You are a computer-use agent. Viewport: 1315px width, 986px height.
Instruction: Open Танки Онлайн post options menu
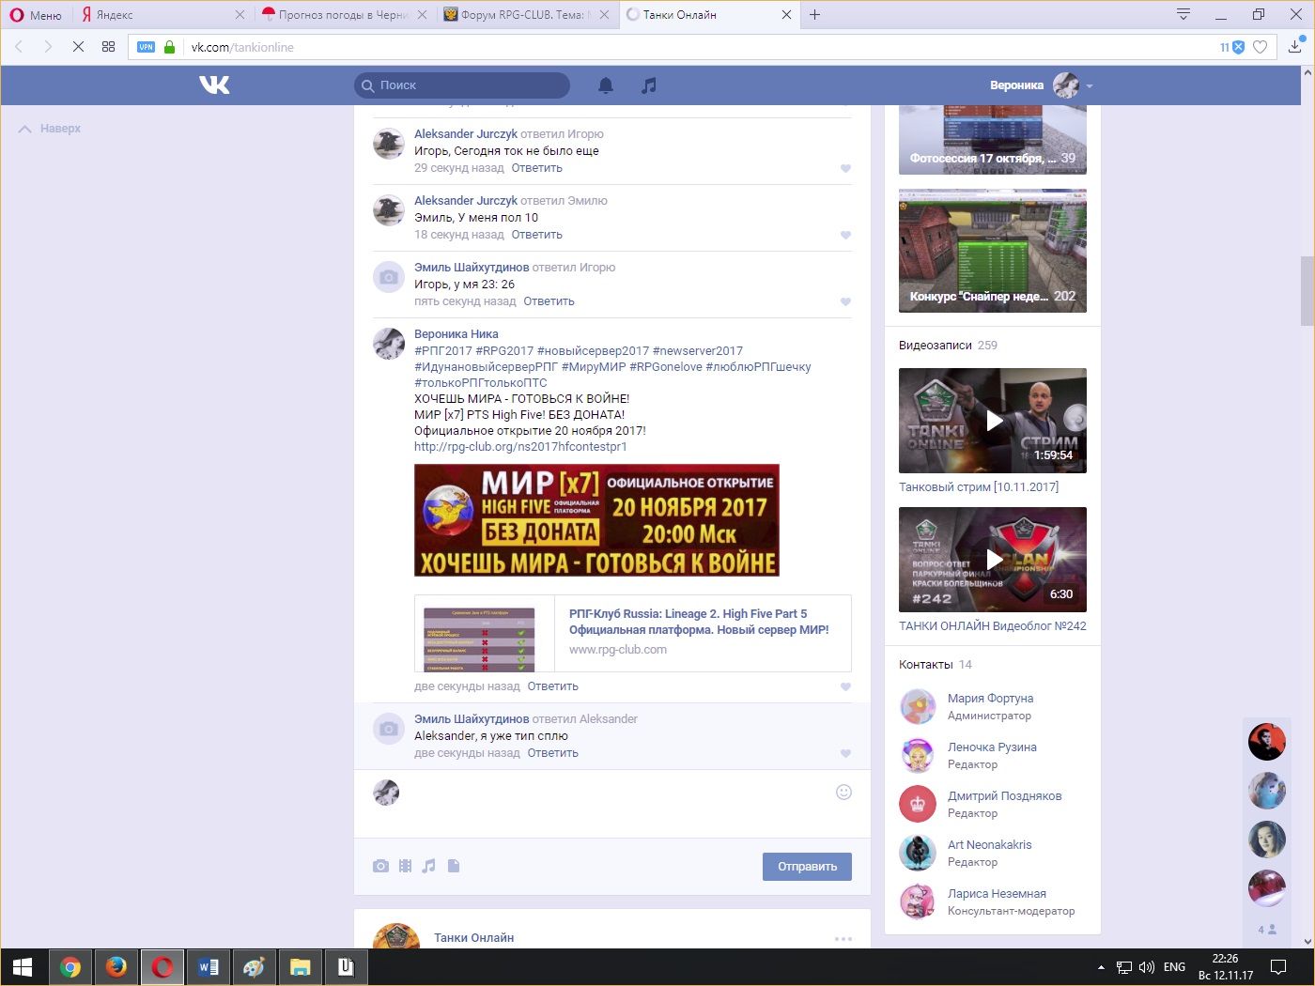pyautogui.click(x=843, y=938)
